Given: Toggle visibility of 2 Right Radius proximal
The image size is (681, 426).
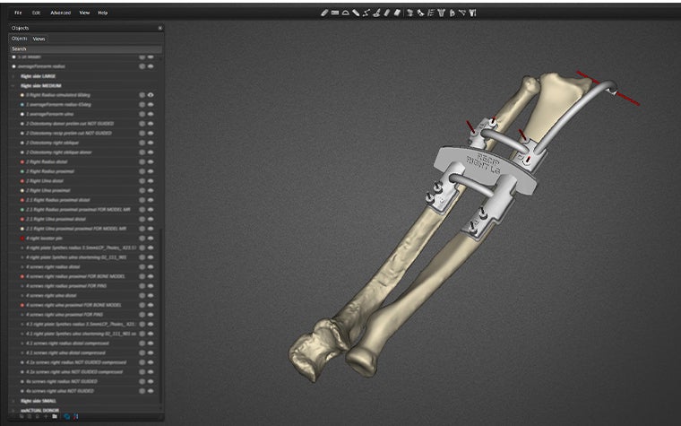Looking at the screenshot, I should (x=151, y=171).
